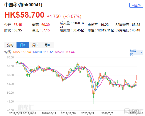The width and height of the screenshot is (145, 116).
Task: Click the day low value 57.15
Action: pyautogui.click(x=45, y=30)
